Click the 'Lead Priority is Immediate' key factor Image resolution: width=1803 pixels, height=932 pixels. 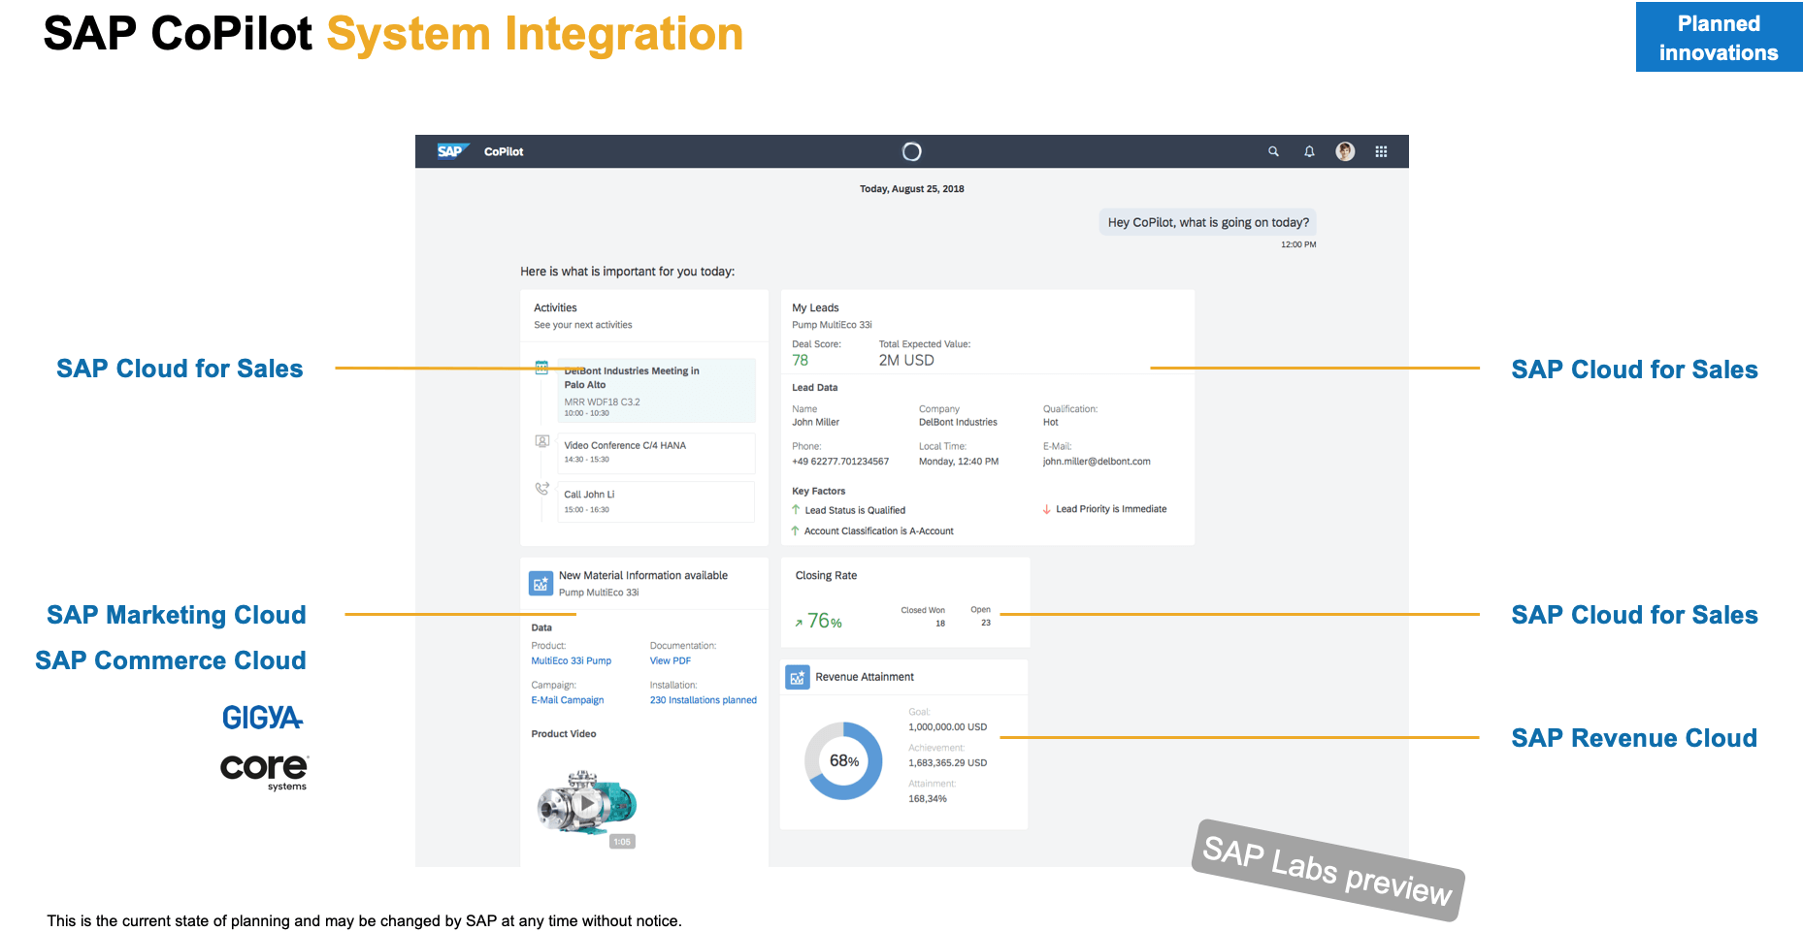pyautogui.click(x=1111, y=509)
